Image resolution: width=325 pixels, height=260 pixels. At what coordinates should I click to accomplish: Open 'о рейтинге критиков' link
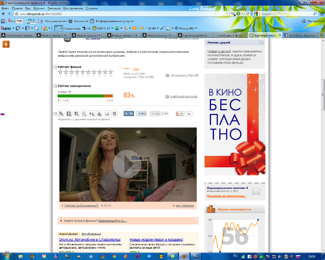(184, 96)
